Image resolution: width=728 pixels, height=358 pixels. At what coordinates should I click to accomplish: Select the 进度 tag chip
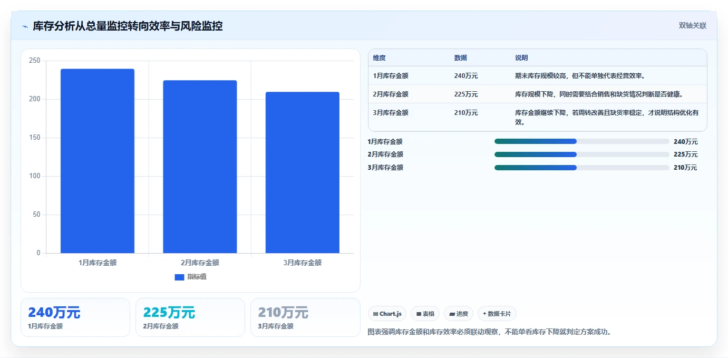458,314
